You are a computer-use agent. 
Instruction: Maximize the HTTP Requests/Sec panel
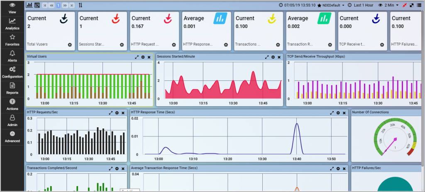[111, 113]
